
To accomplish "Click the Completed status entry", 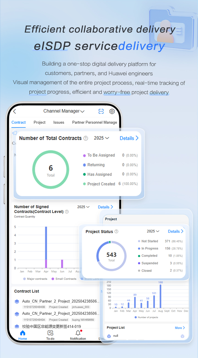I will 160,256.
